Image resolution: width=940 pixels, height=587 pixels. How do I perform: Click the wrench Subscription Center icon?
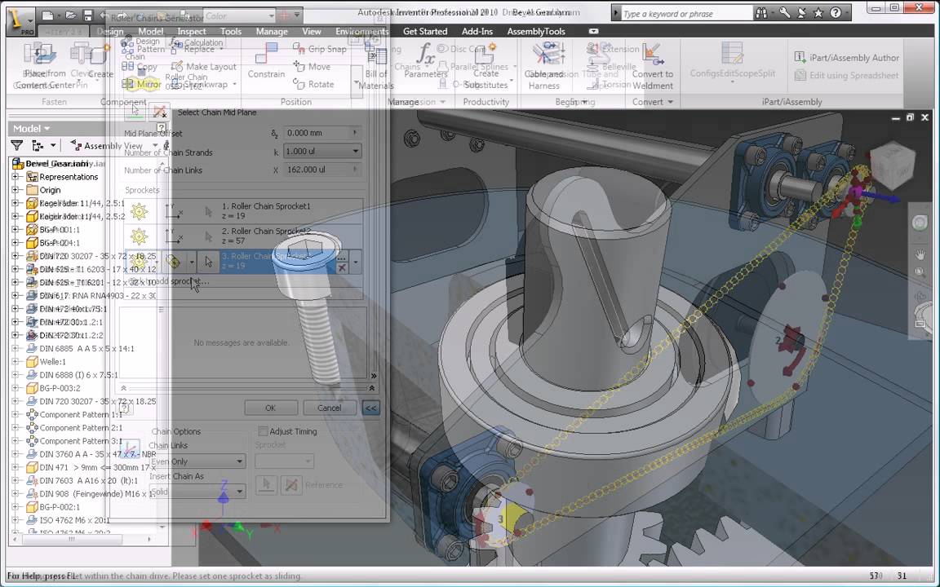[784, 13]
